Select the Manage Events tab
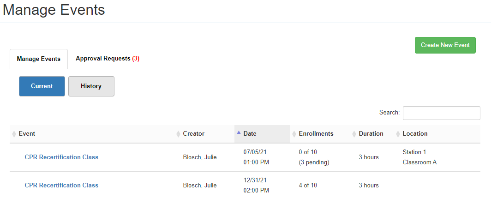Viewport: 491px width, 204px height. point(39,59)
